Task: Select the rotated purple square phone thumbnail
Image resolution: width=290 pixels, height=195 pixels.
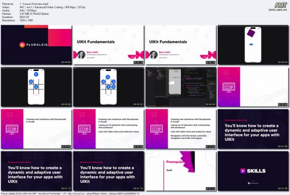Action: pyautogui.click(x=253, y=45)
